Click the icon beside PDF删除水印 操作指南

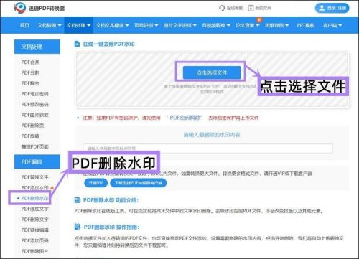pos(78,227)
